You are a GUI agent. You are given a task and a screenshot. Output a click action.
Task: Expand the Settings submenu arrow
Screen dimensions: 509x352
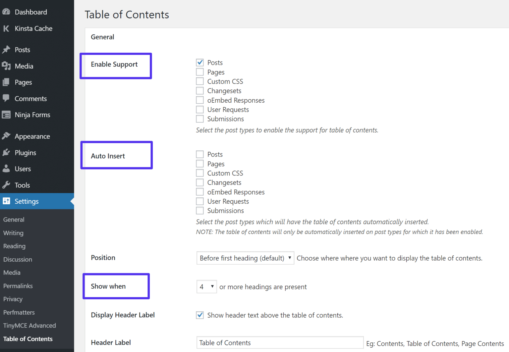click(72, 201)
